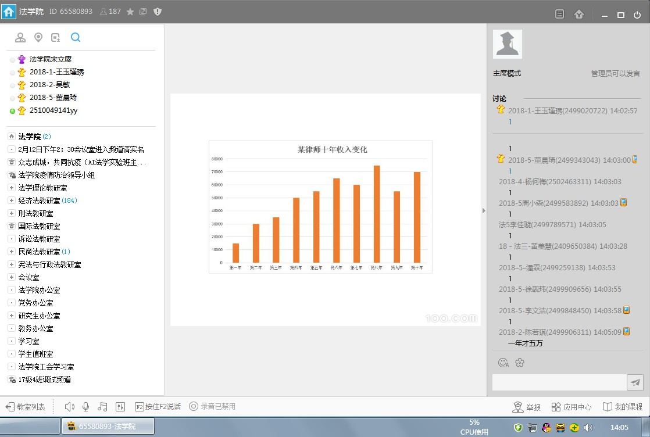Image resolution: width=650 pixels, height=437 pixels.
Task: Open the location pin icon in sidebar
Action: (38, 38)
